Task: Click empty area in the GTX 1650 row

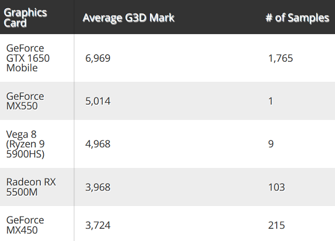Action: (x=188, y=58)
